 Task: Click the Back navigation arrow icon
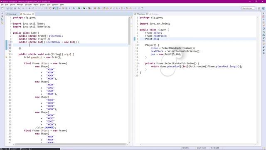point(131,8)
